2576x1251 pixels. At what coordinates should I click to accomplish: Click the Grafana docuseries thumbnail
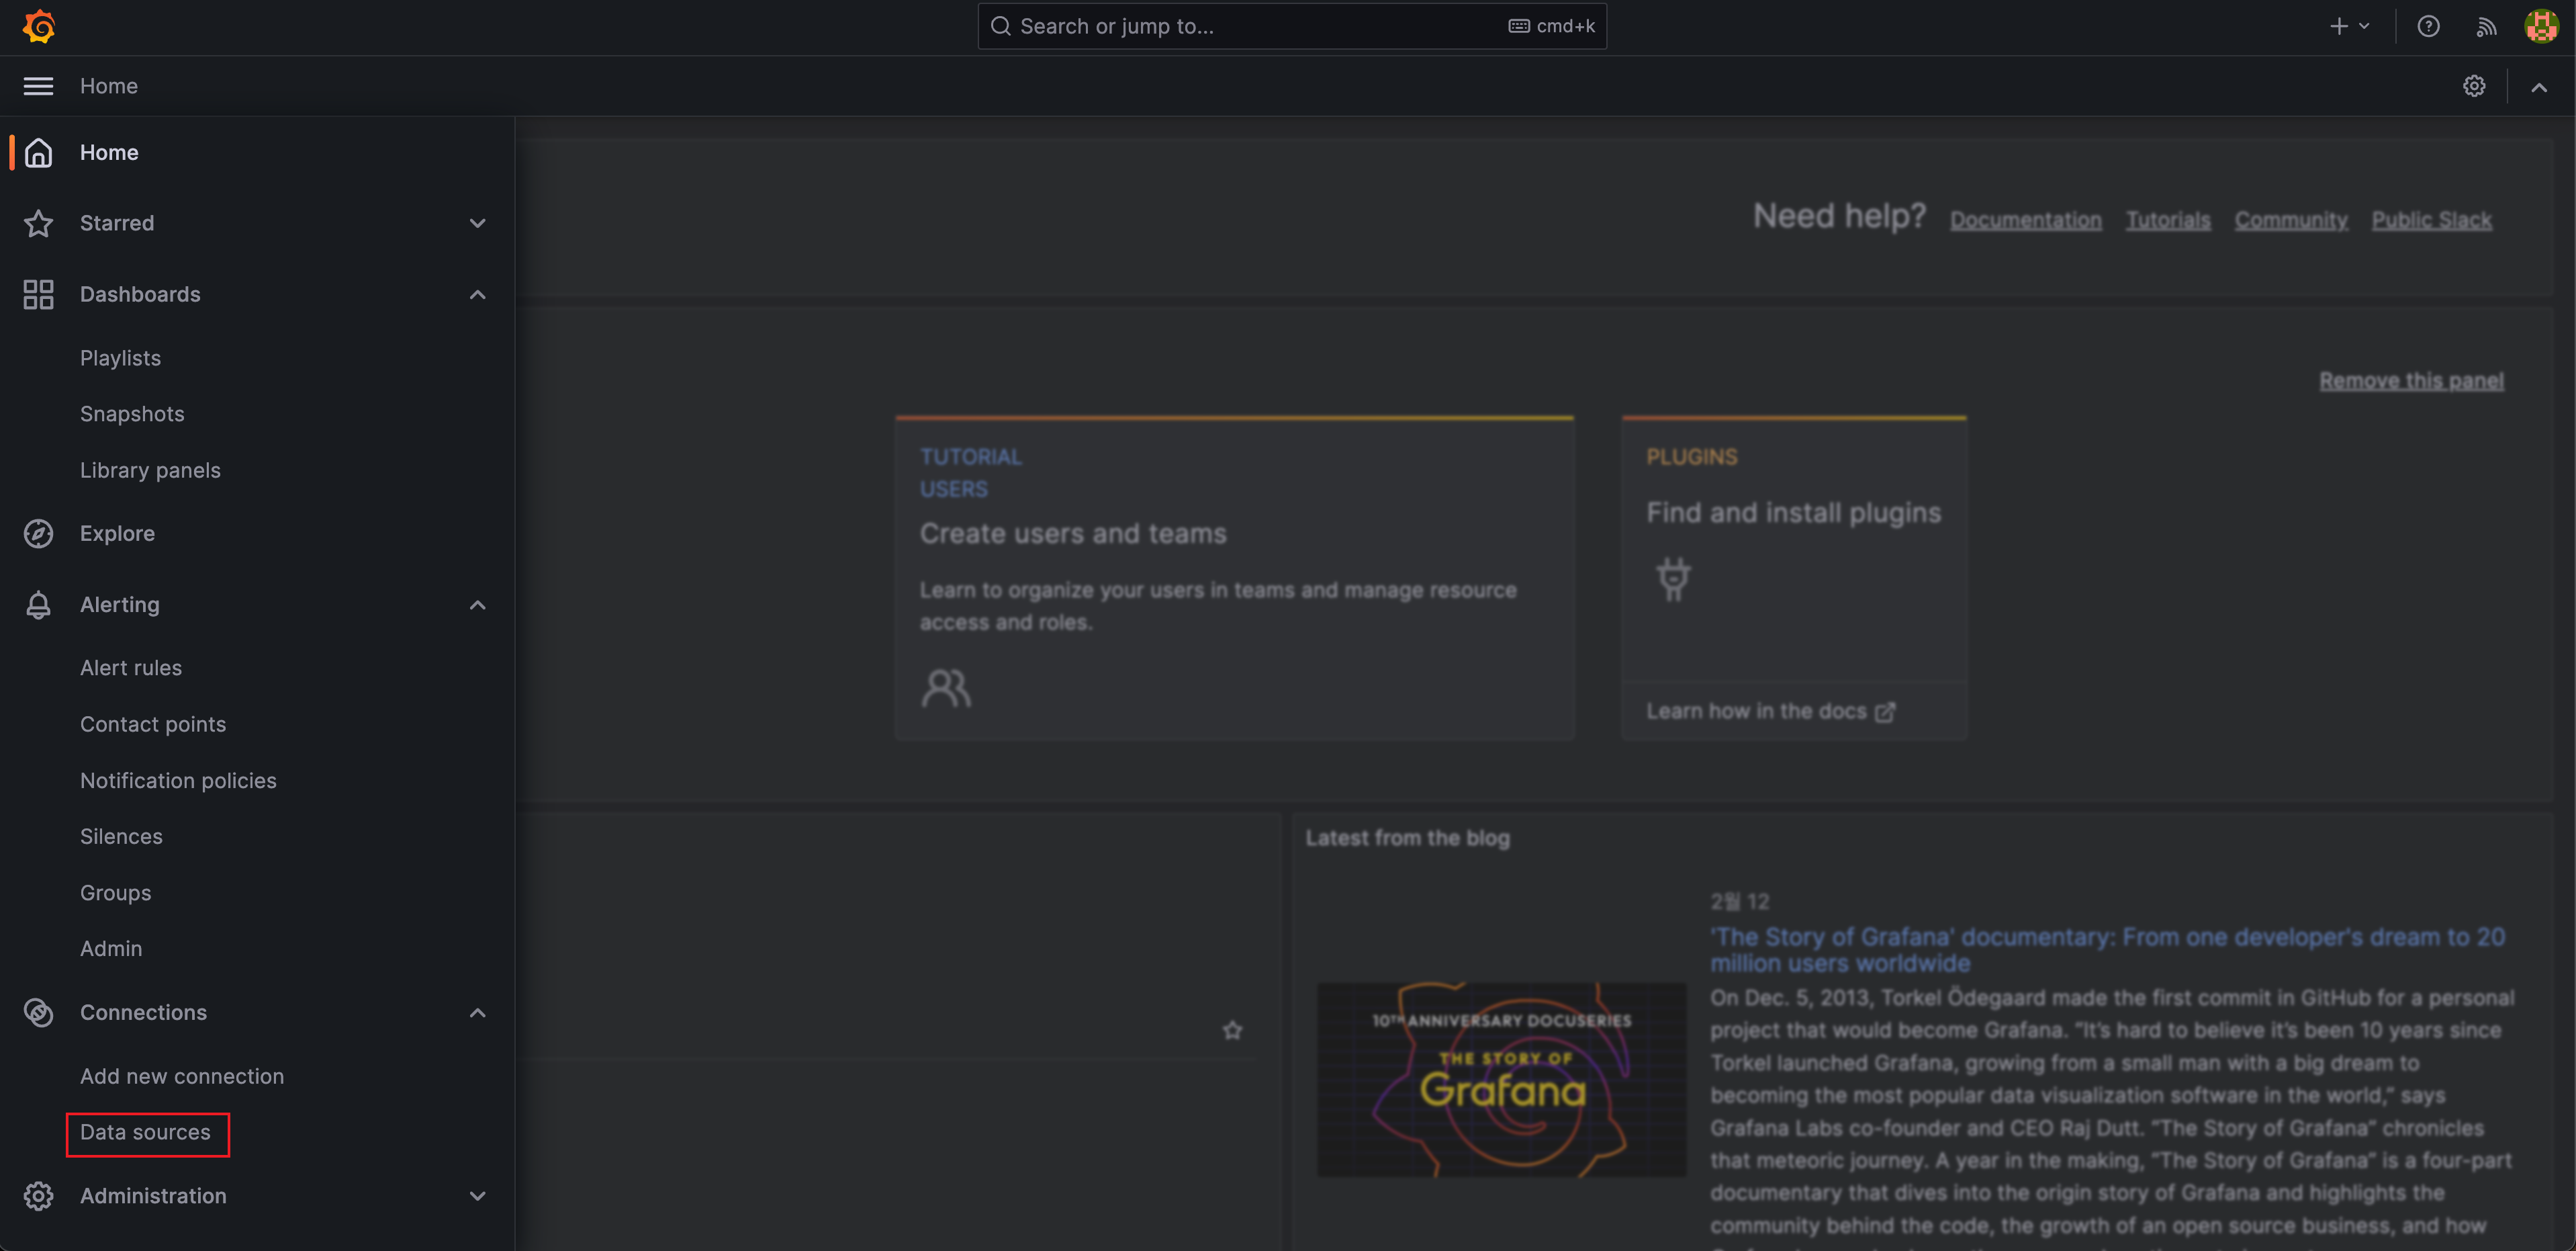pyautogui.click(x=1501, y=1079)
